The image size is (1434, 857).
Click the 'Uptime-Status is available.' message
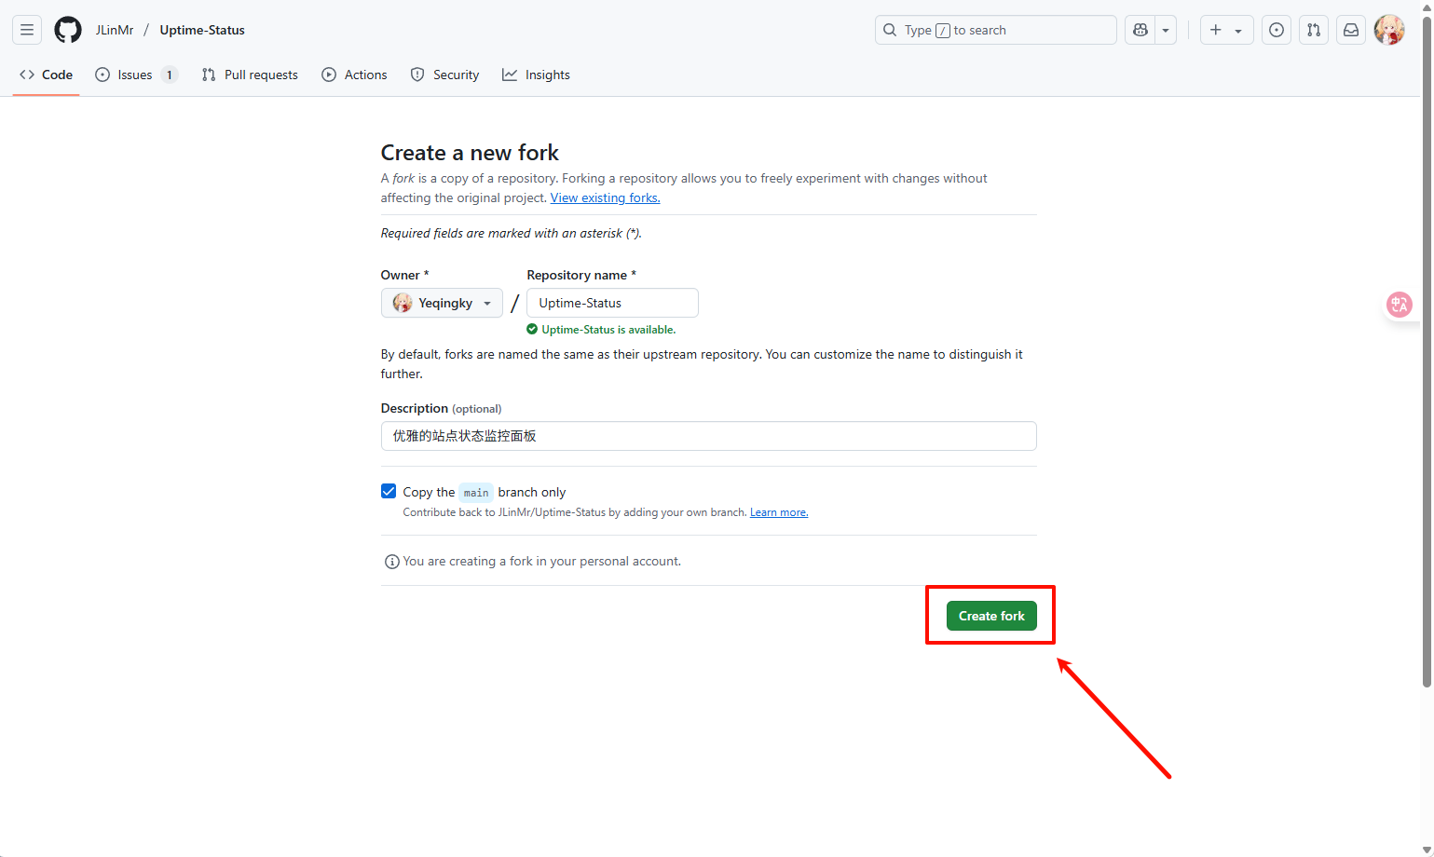(x=601, y=330)
